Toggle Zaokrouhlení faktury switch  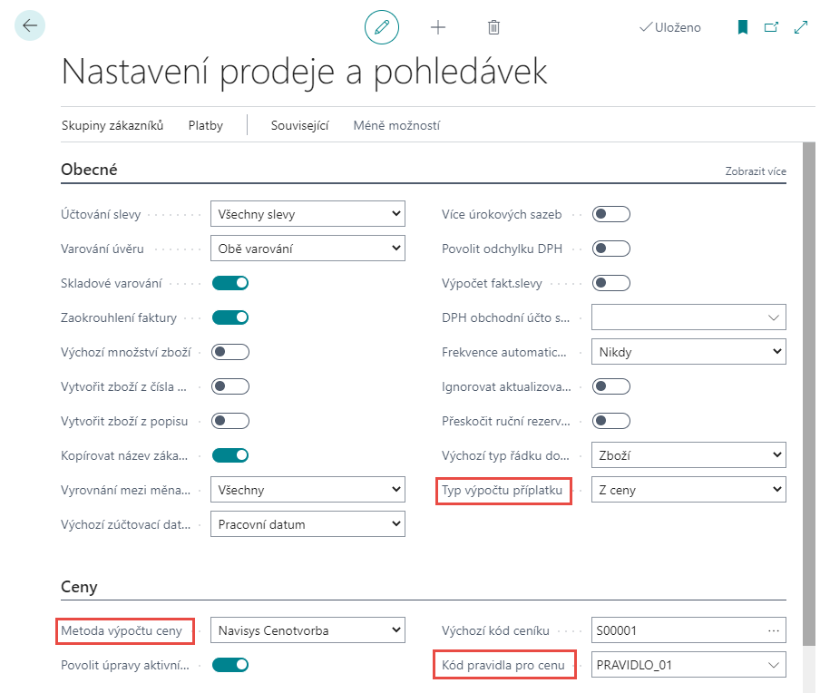click(x=230, y=317)
